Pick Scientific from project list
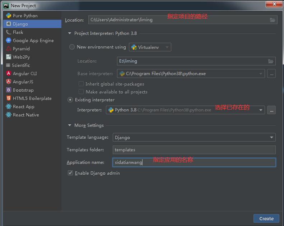 (x=32, y=65)
